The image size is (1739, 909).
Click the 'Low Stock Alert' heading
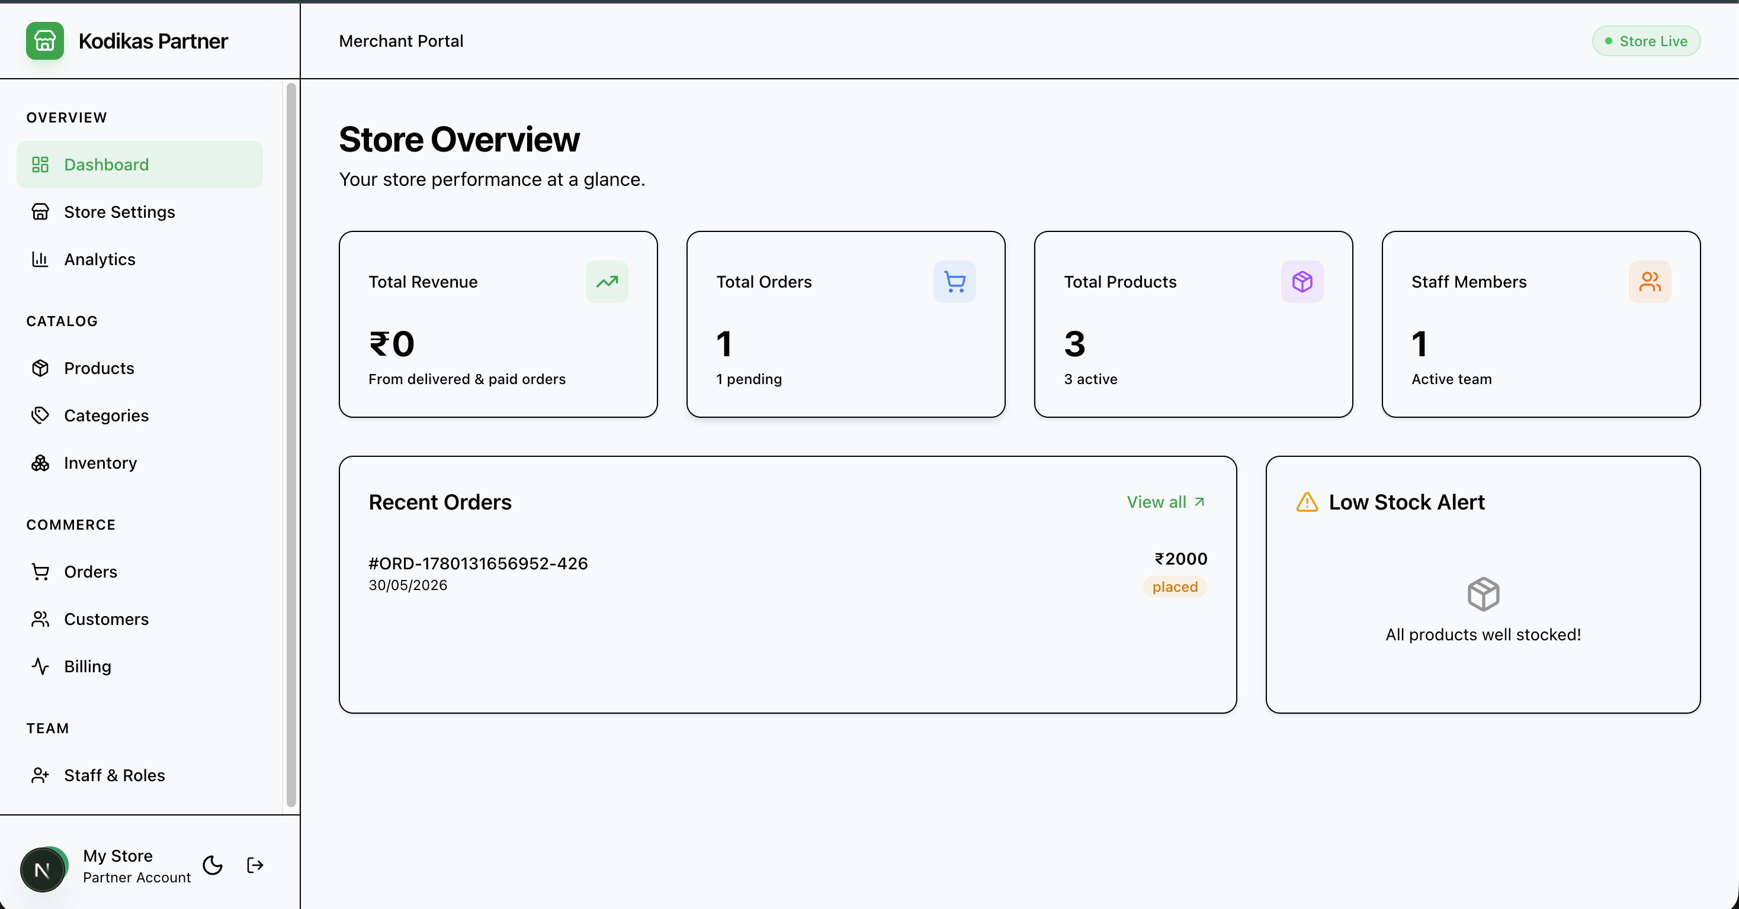1407,502
